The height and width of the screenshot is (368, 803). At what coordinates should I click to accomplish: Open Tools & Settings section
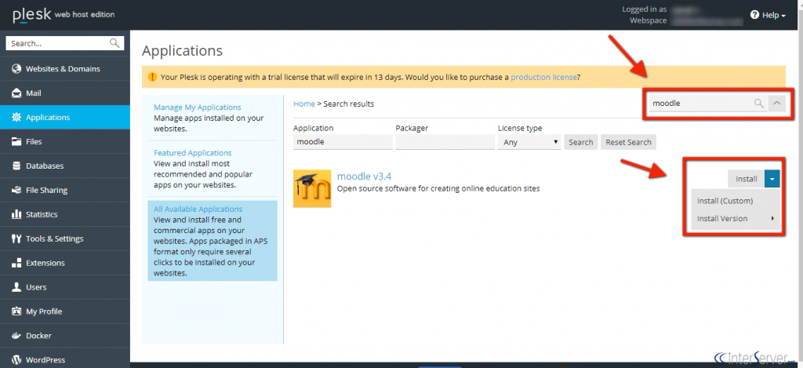pos(65,239)
